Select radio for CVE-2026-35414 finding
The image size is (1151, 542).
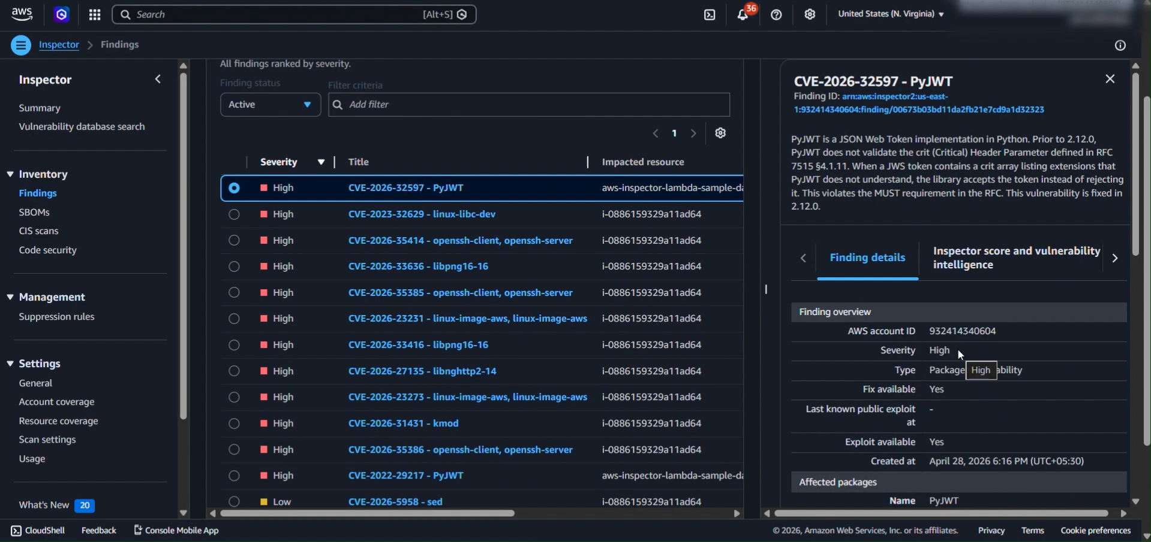click(234, 240)
